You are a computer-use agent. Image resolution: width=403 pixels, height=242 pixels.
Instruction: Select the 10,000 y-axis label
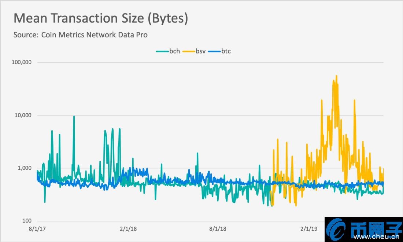(23, 115)
